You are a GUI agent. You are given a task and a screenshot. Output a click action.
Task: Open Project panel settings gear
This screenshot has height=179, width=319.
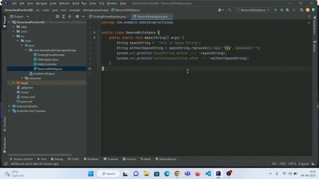[77, 16]
